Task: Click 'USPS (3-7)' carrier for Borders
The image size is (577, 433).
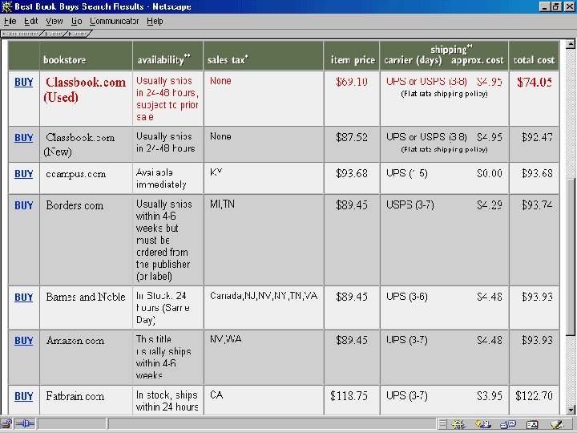Action: point(410,204)
